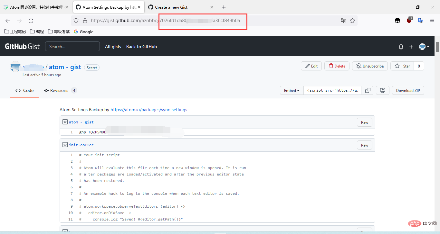
Task: Open the 编程 bookmarks folder
Action: (37, 32)
